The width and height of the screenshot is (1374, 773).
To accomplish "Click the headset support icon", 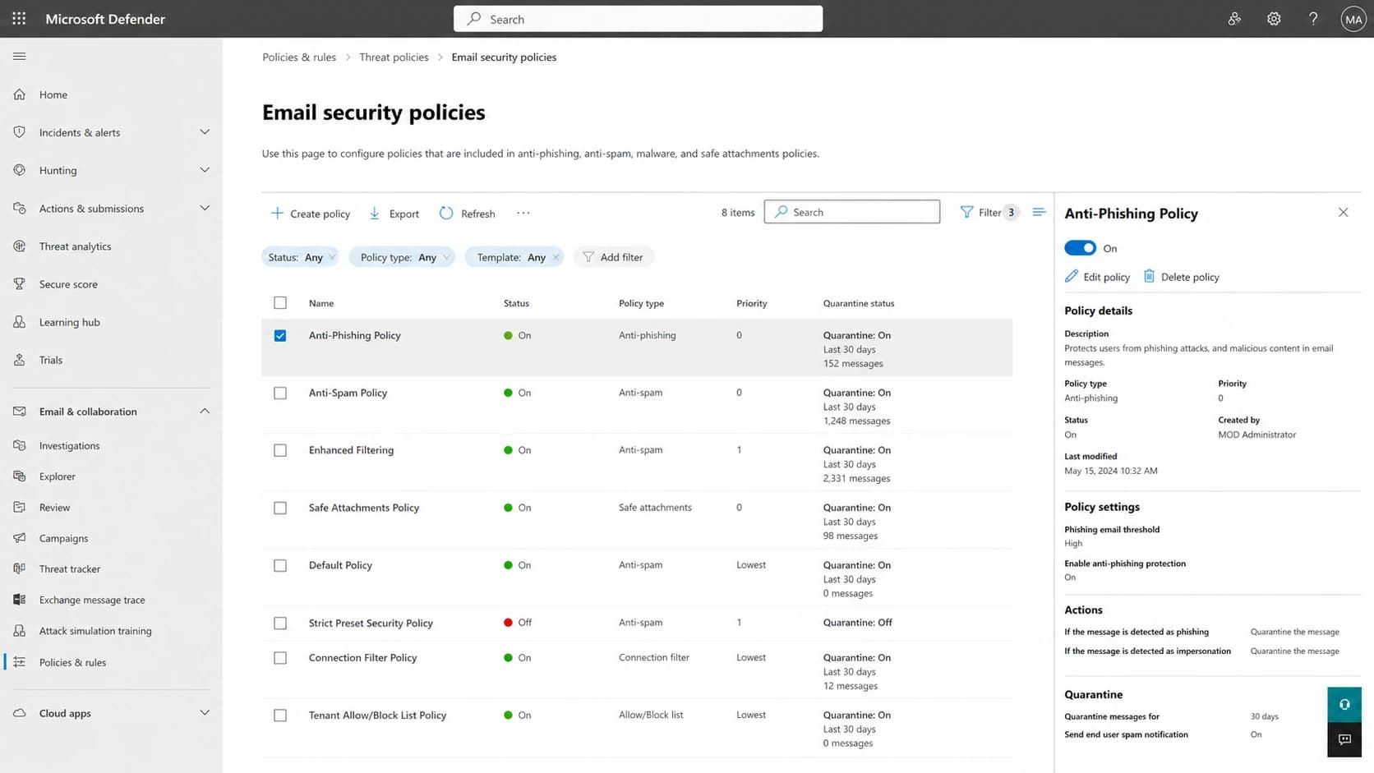I will point(1344,704).
